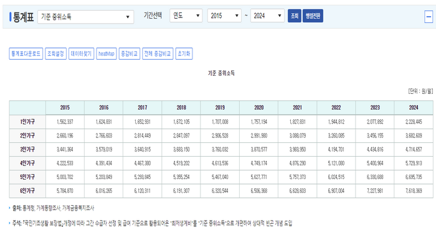
Task: Toggle the heatMap view button
Action: coord(107,53)
